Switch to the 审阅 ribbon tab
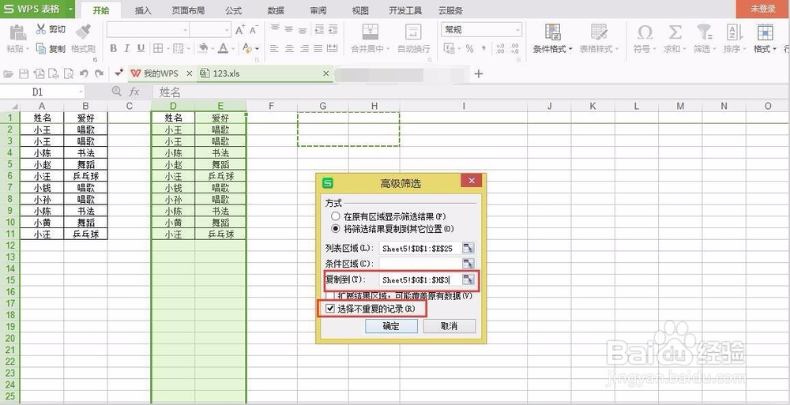The height and width of the screenshot is (405, 790). [318, 10]
